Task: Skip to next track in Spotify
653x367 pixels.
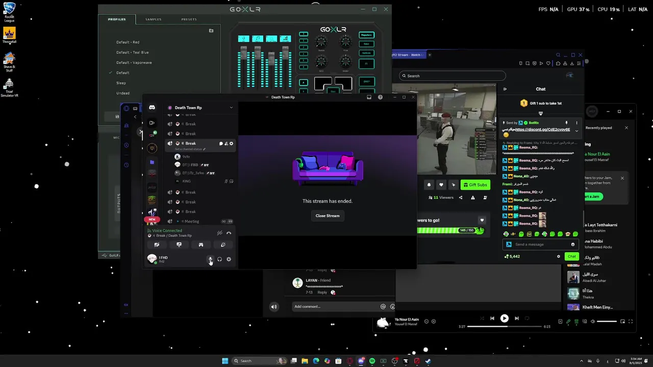Action: coord(517,318)
